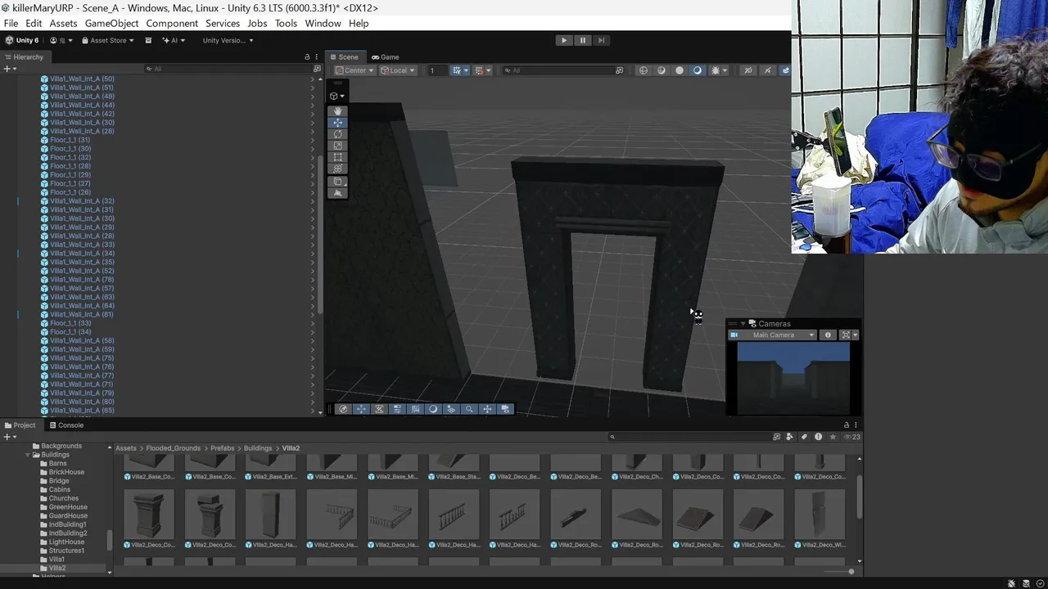Select the Scale tool

[x=337, y=146]
